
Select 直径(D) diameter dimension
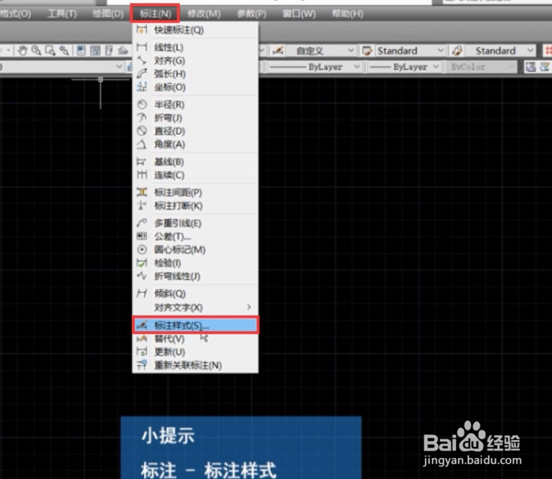[196, 131]
